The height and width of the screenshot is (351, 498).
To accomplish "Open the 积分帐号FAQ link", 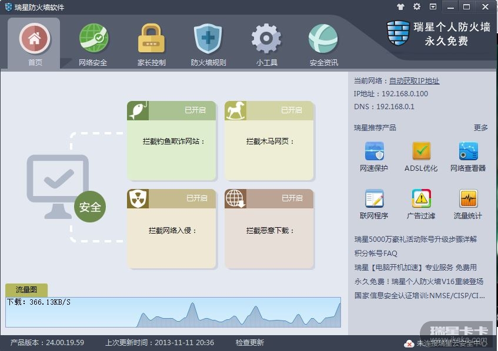I will pos(376,254).
